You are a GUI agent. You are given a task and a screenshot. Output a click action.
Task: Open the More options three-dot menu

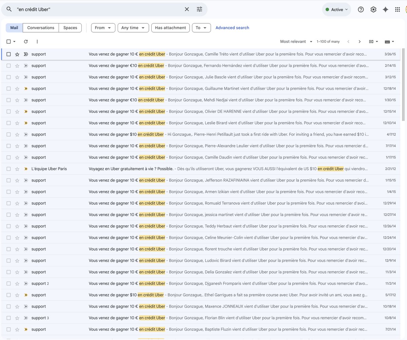tap(37, 41)
